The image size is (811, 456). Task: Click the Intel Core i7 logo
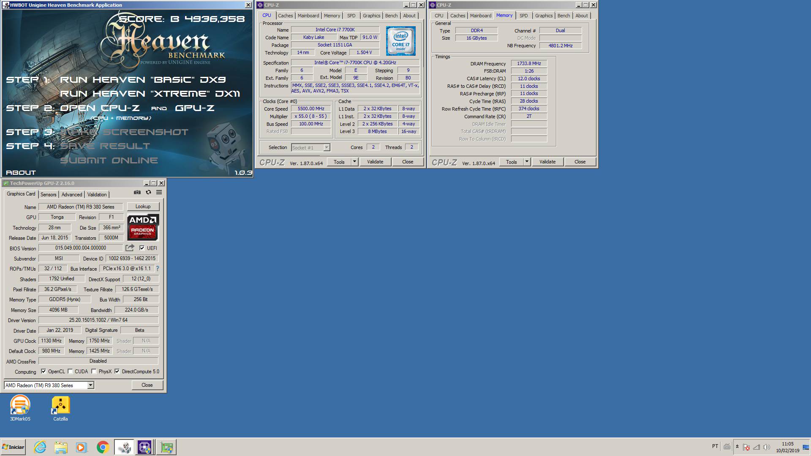pyautogui.click(x=400, y=41)
